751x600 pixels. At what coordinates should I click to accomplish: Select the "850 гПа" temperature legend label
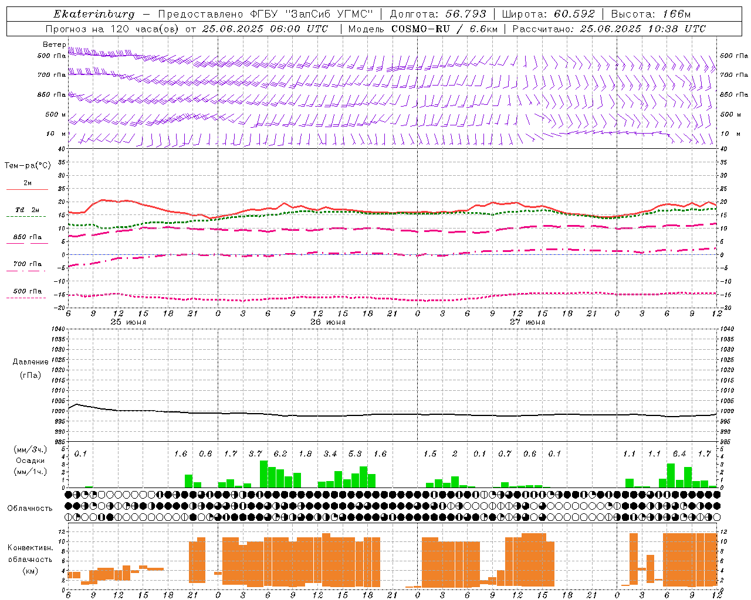click(28, 237)
